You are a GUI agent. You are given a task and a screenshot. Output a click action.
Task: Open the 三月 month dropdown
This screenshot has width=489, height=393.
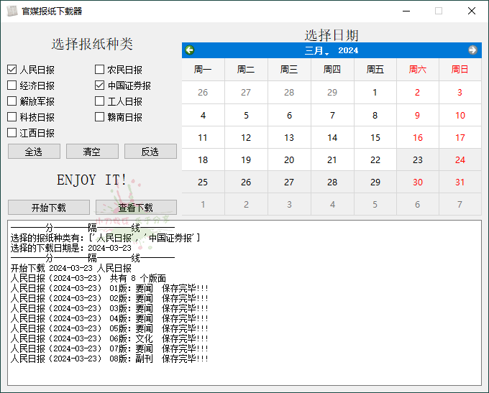click(316, 50)
